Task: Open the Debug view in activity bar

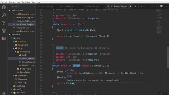Action: tap(4, 31)
